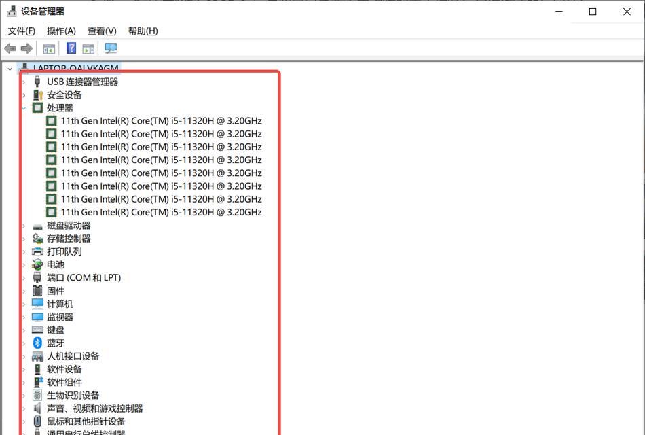Select the 计算机 label
This screenshot has width=645, height=435.
click(x=60, y=304)
